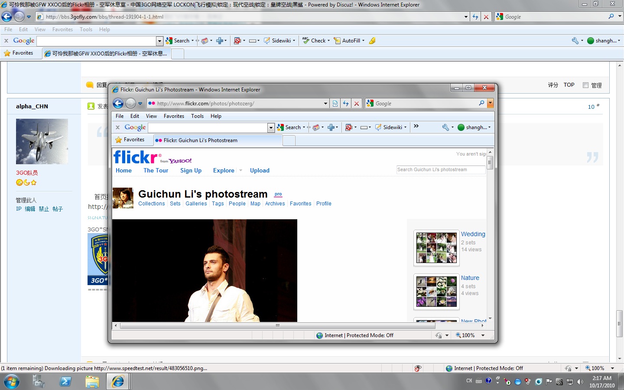
Task: Click the Sidewiki button in Flickr window
Action: click(391, 127)
